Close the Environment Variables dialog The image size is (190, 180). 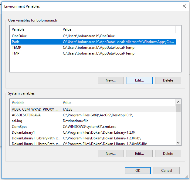(x=184, y=6)
